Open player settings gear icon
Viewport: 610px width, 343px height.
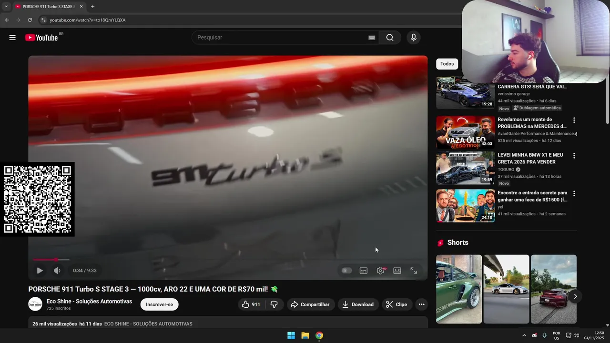pos(380,271)
